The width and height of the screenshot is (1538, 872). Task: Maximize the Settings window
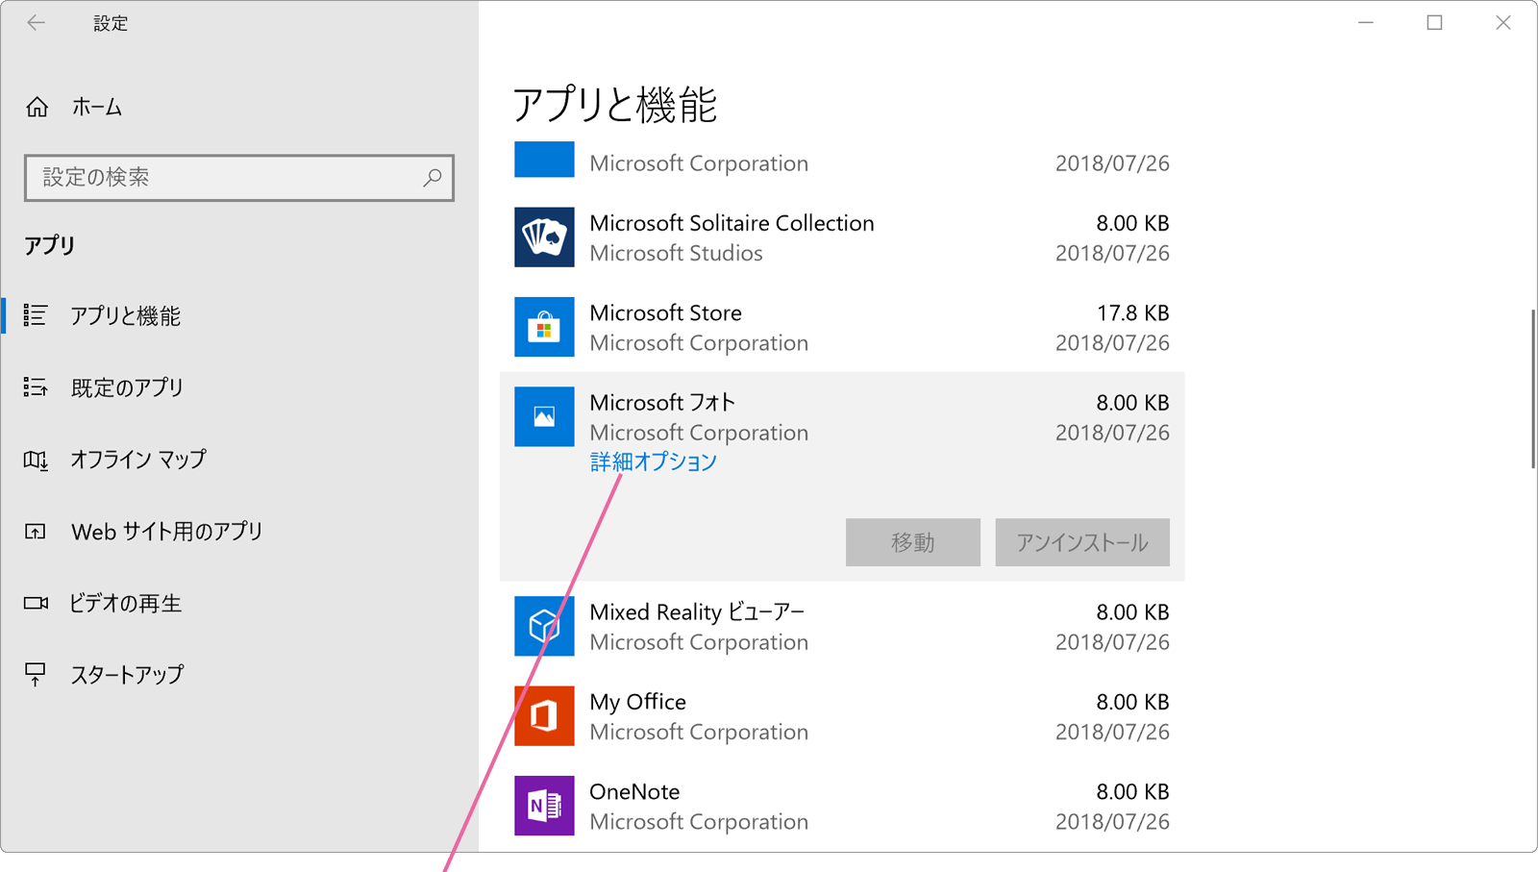click(x=1434, y=23)
